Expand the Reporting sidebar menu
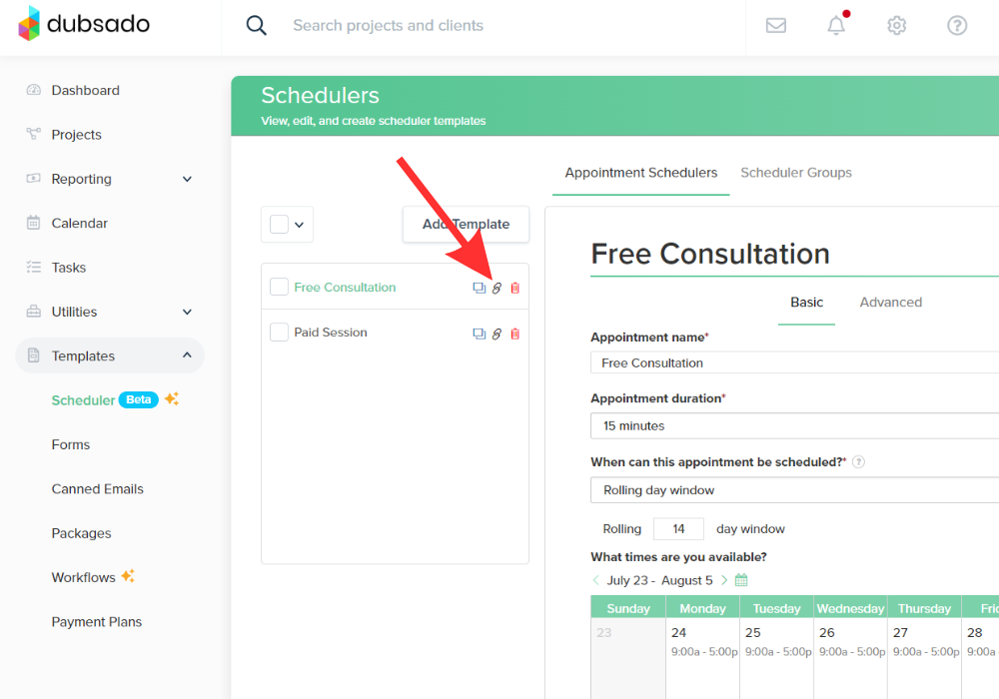Viewport: 999px width, 699px height. point(187,180)
